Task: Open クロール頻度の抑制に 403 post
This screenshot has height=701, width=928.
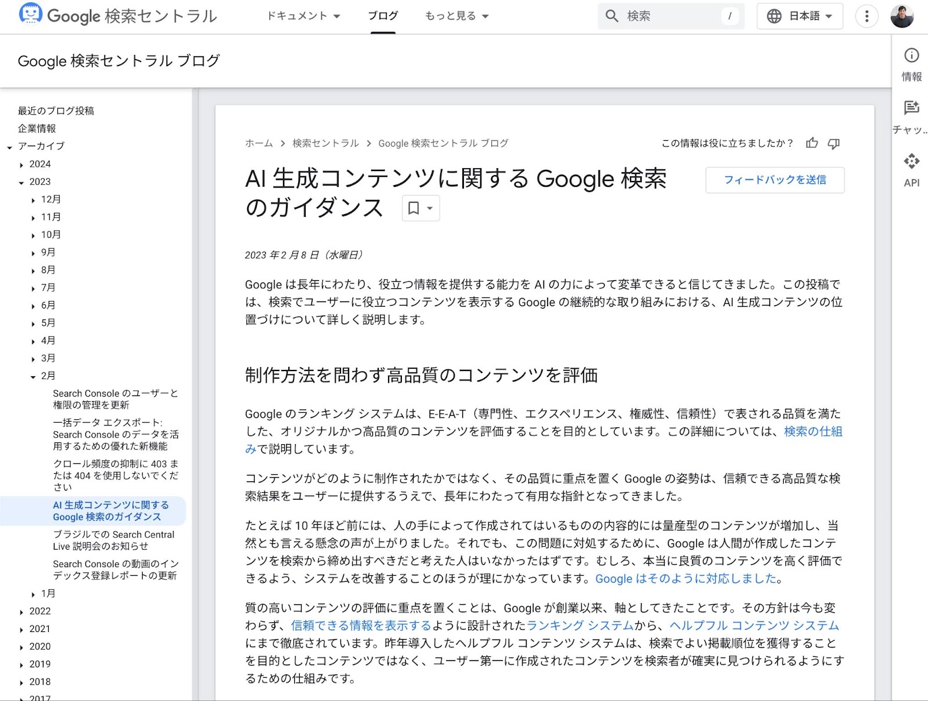Action: click(x=115, y=475)
